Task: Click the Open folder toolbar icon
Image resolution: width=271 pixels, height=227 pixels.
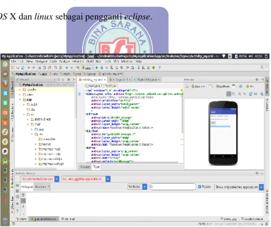Action: (x=13, y=68)
